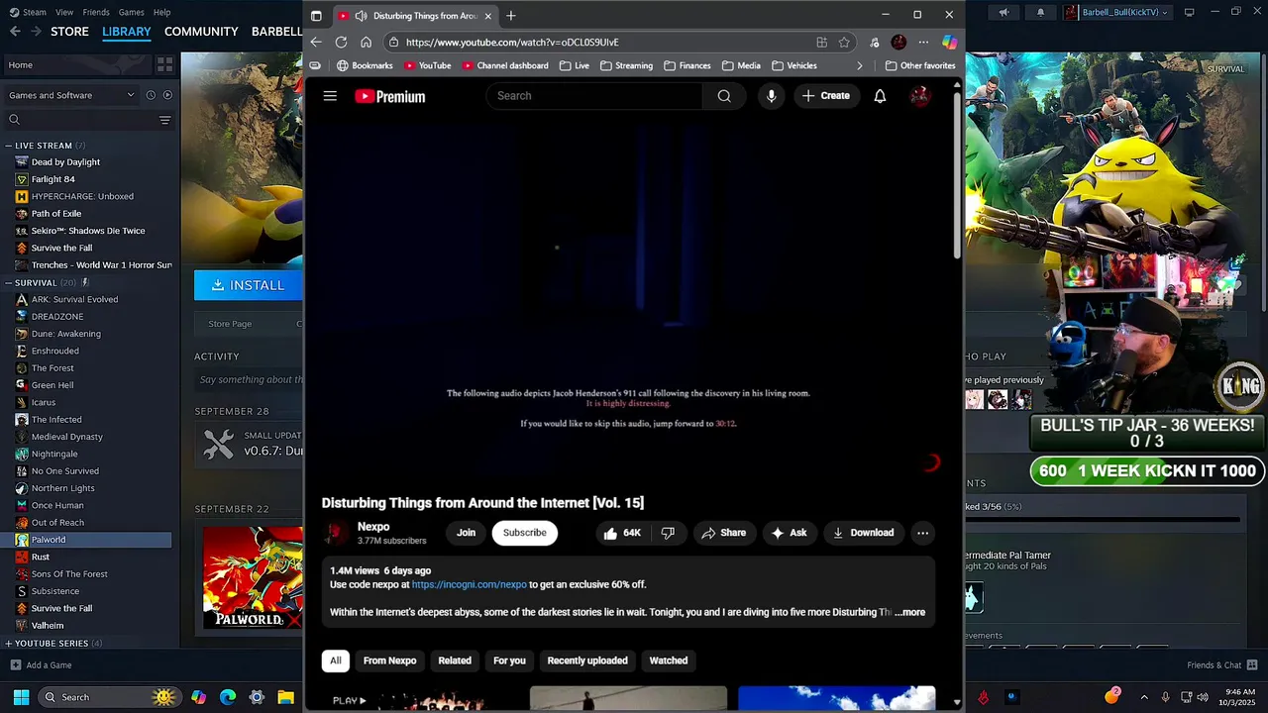Select the From Nexpo filter chip

coord(389,661)
